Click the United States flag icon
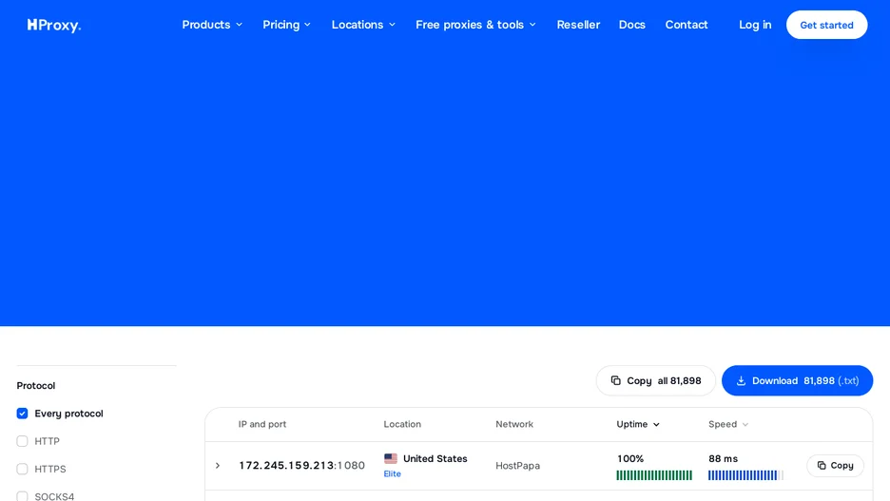The image size is (890, 501). (391, 458)
